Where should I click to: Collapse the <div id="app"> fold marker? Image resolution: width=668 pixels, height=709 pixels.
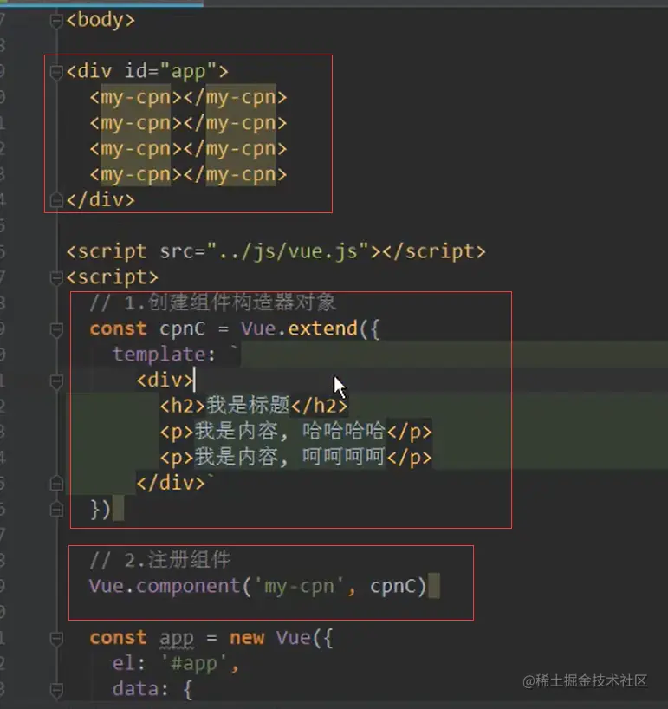coord(56,72)
